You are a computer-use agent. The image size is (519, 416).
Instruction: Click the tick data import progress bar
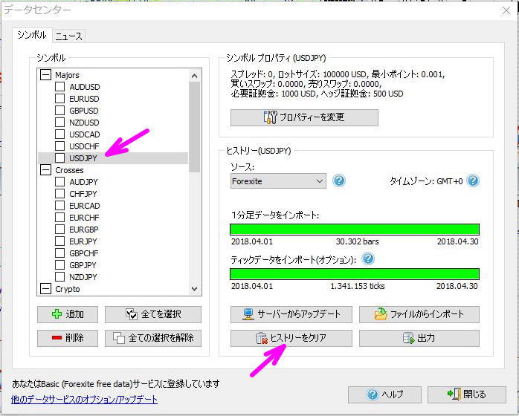pyautogui.click(x=355, y=274)
